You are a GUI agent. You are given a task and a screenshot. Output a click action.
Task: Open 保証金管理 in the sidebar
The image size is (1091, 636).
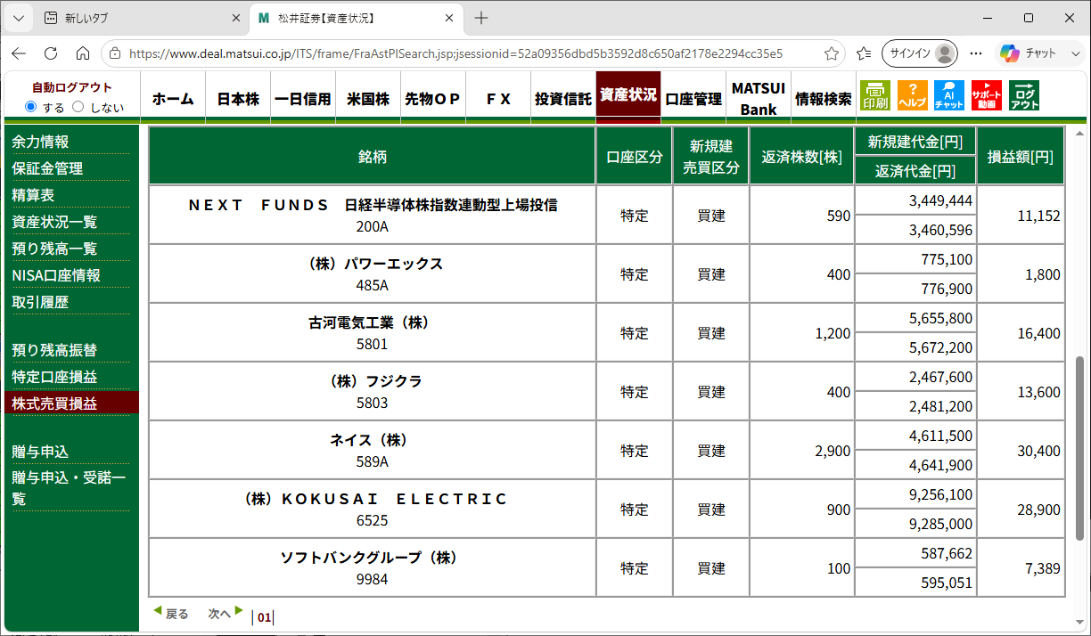tap(47, 168)
